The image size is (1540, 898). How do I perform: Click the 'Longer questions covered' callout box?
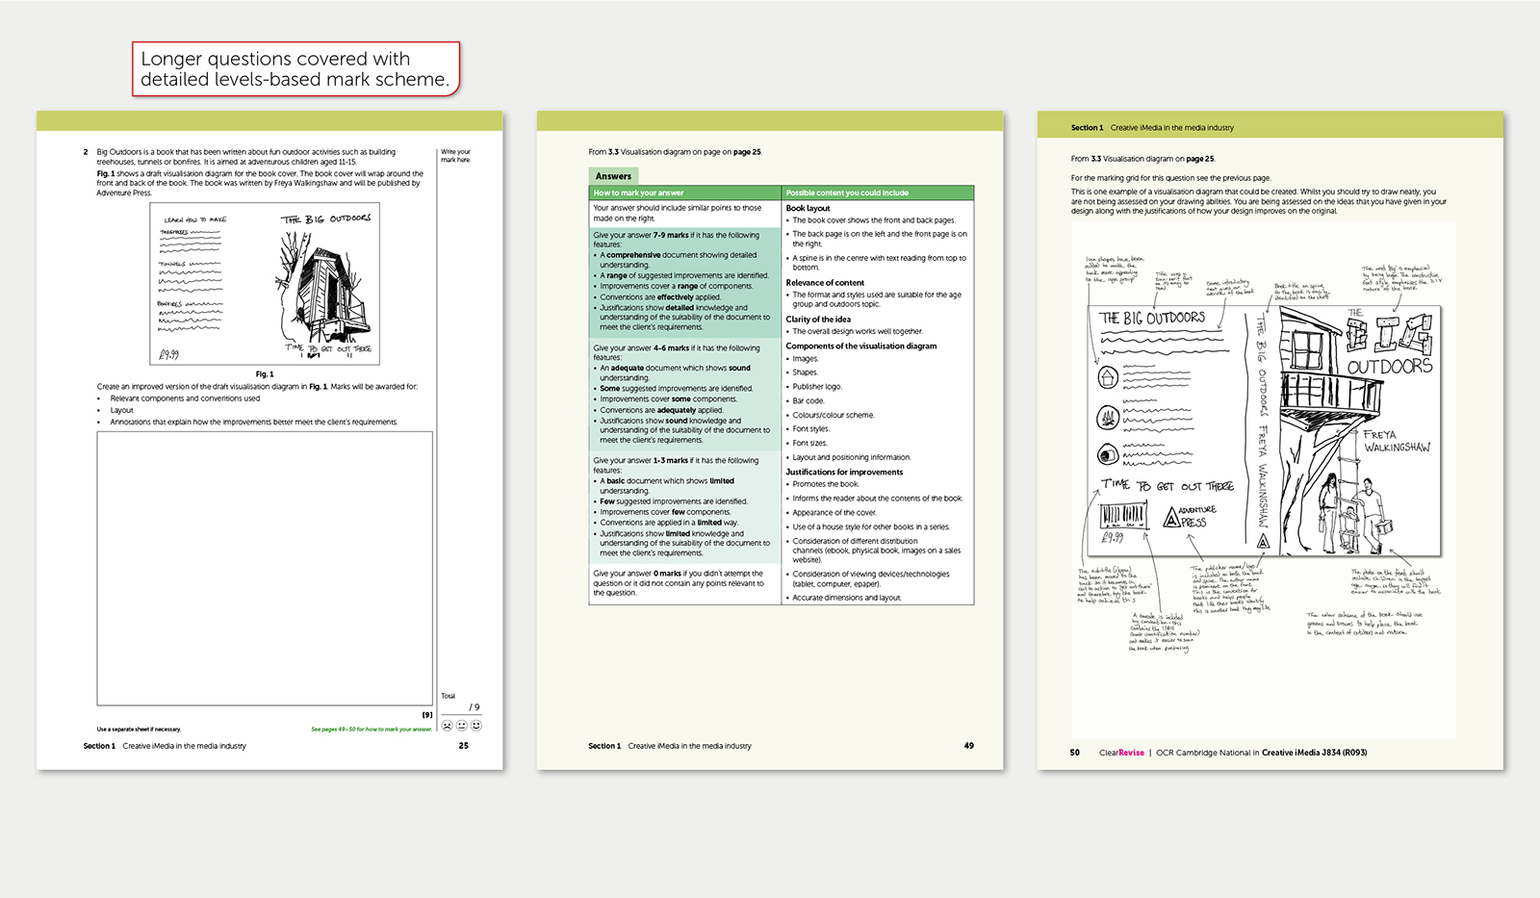[x=295, y=68]
